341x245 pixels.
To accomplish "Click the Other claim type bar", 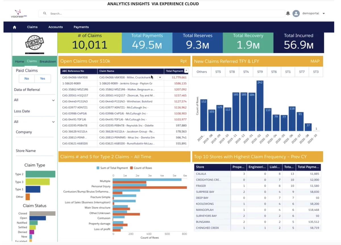I will tap(28, 197).
